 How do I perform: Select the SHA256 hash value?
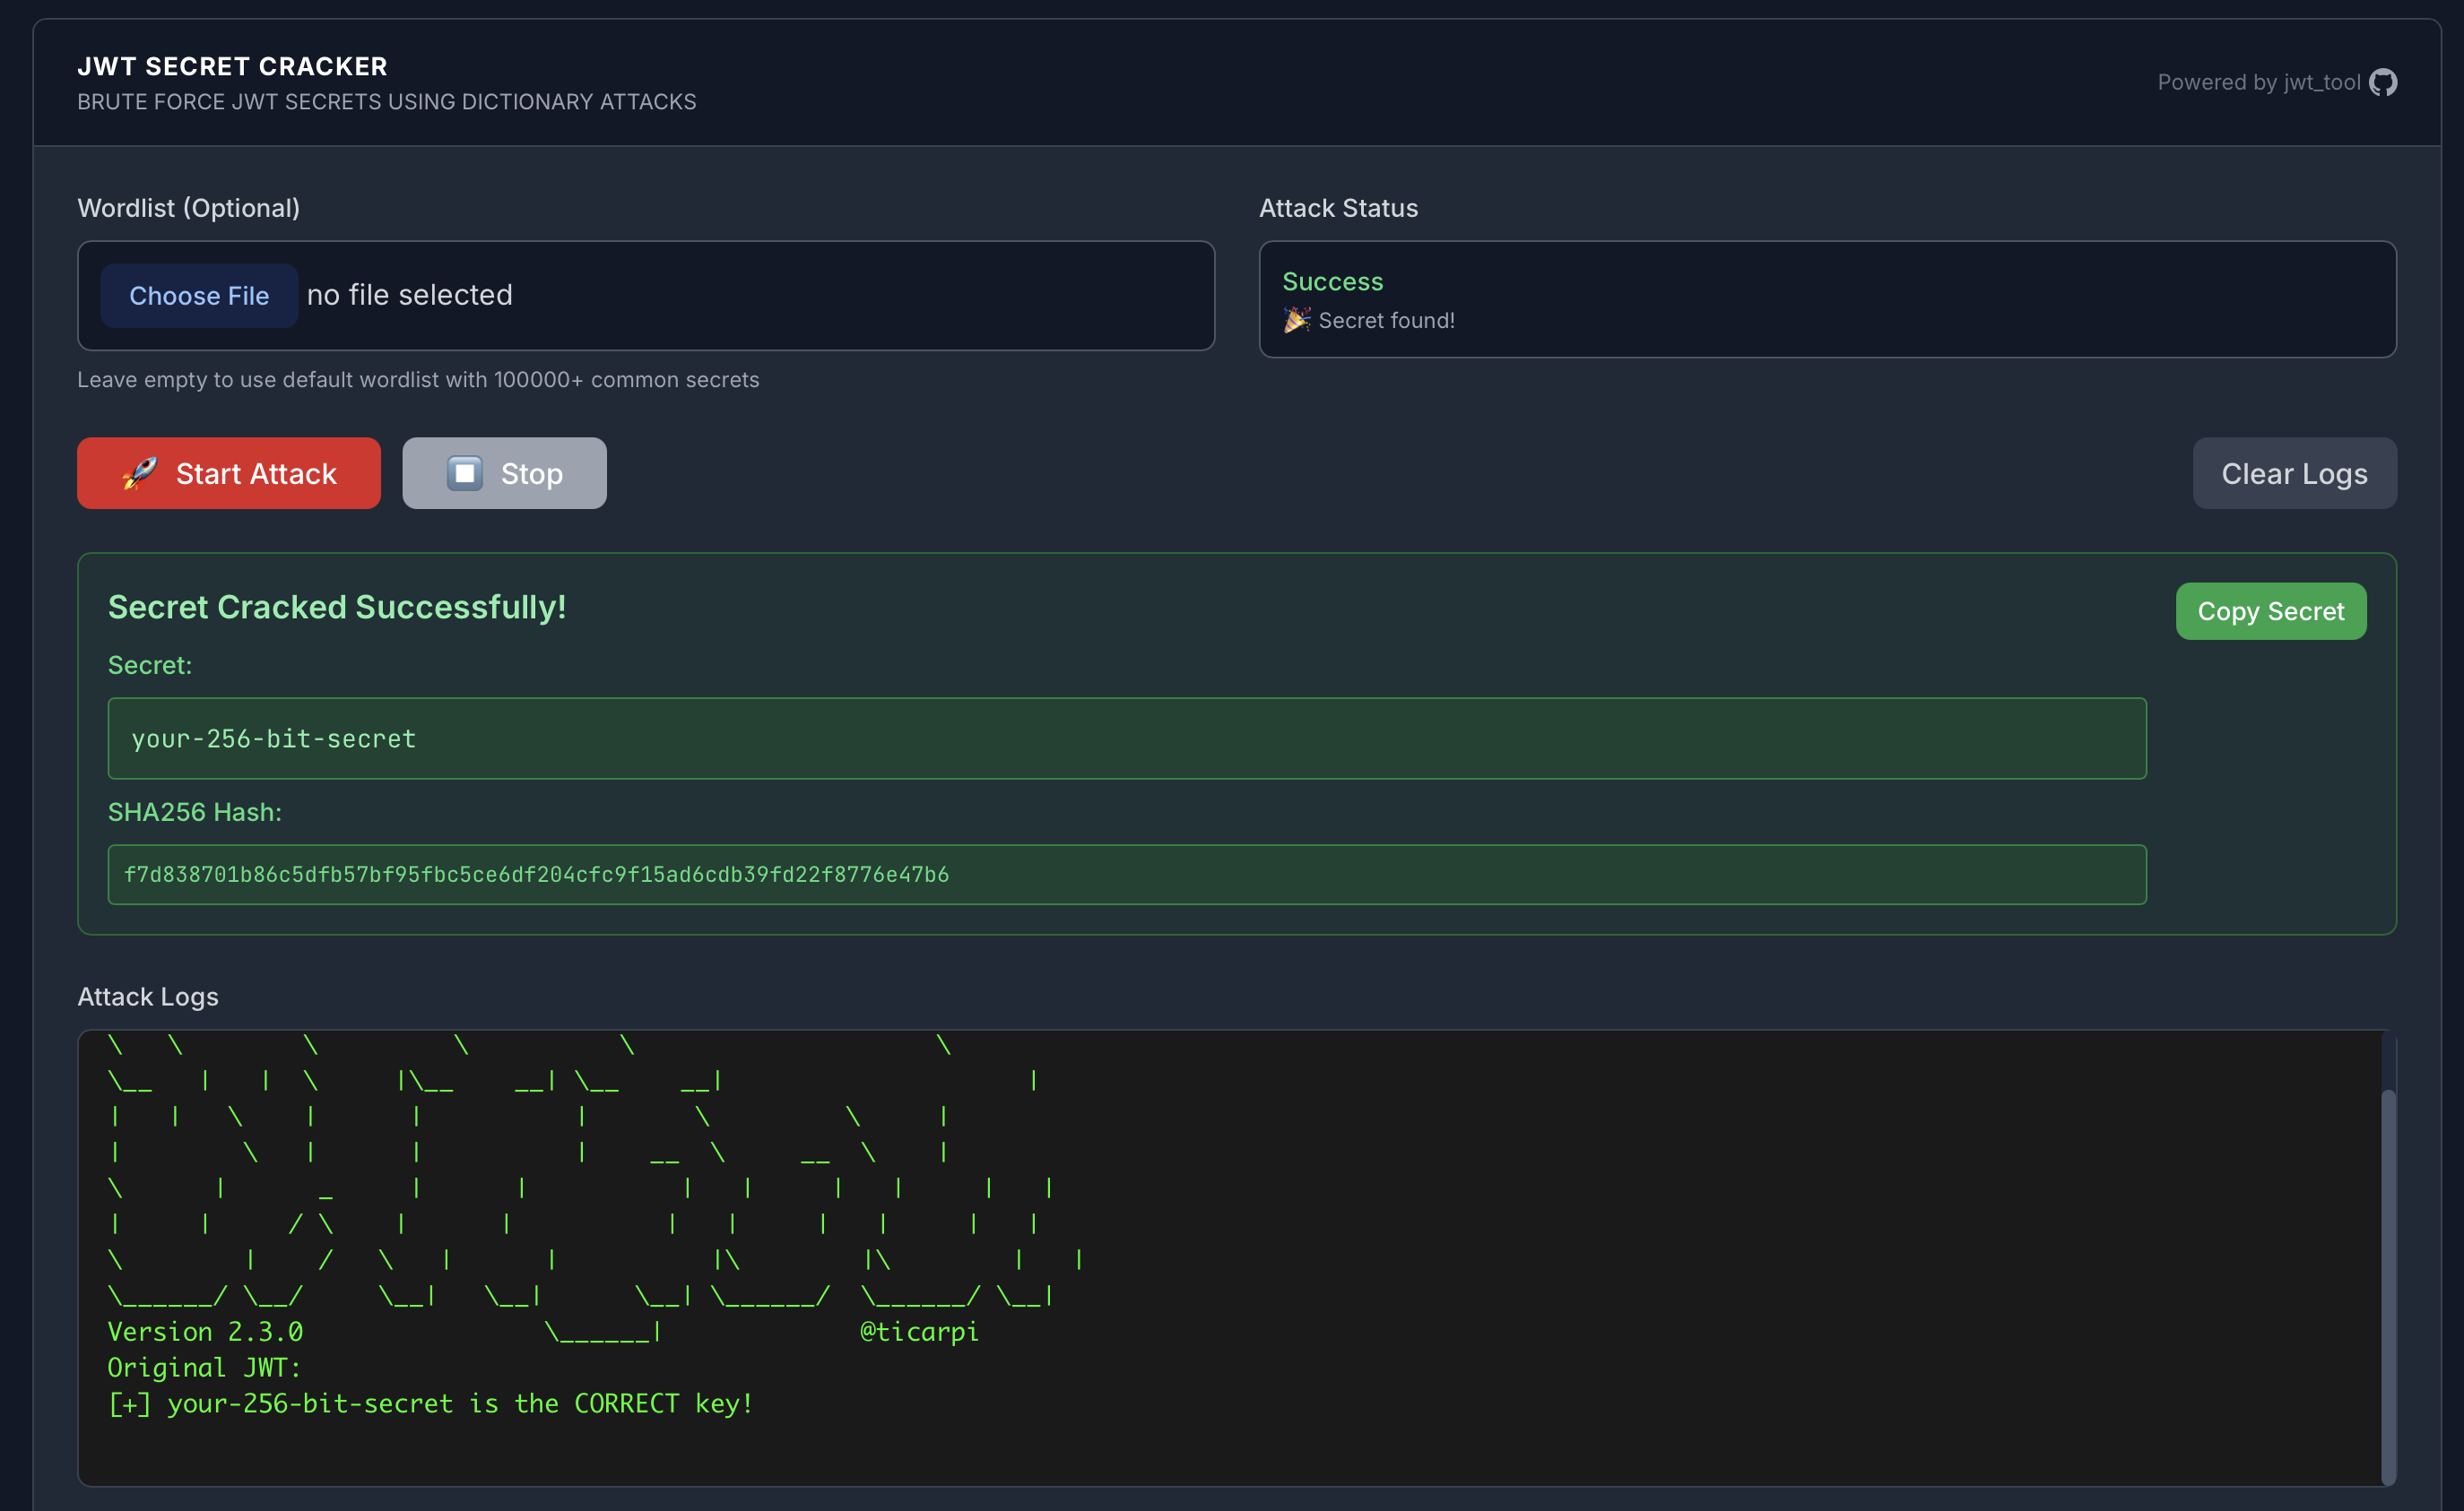pyautogui.click(x=537, y=874)
